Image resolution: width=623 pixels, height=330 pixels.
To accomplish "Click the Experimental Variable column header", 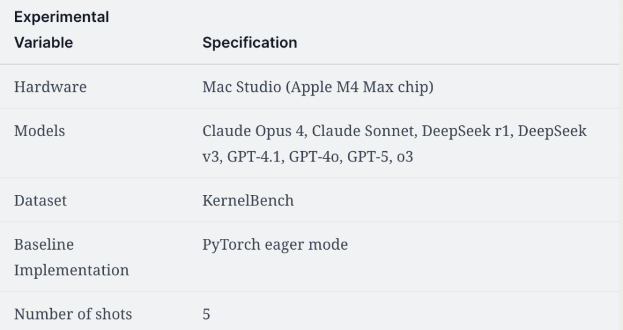I will tap(62, 30).
